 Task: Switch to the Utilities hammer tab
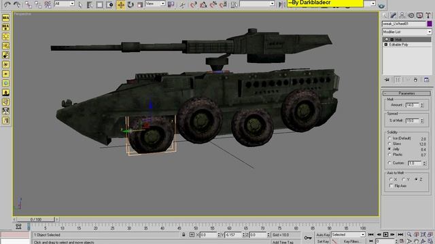coord(428,16)
